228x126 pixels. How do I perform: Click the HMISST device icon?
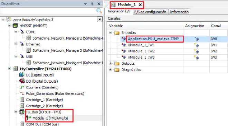pyautogui.click(x=15, y=26)
